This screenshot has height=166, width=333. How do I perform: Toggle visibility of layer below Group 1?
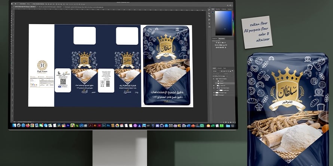click(x=214, y=86)
